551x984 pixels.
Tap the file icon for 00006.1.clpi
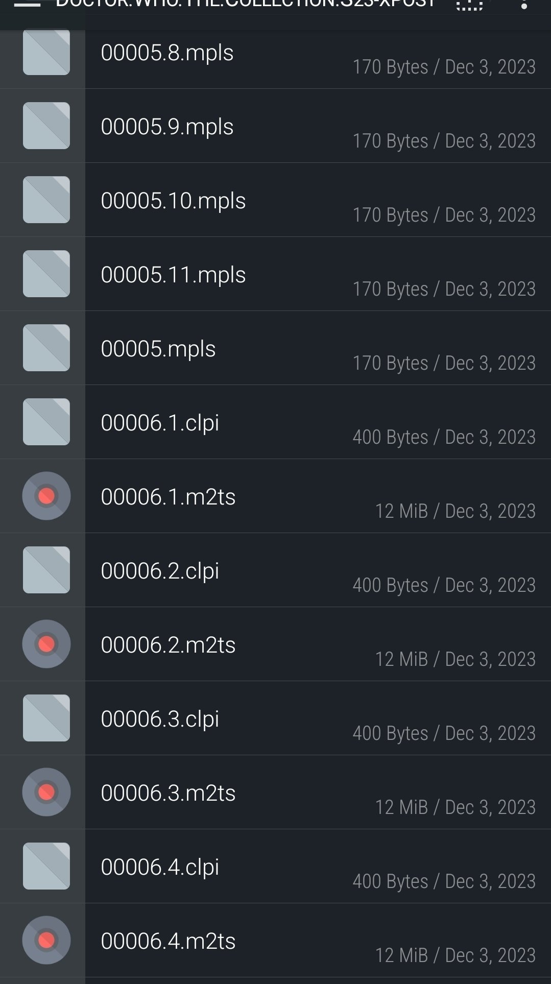[x=46, y=422]
